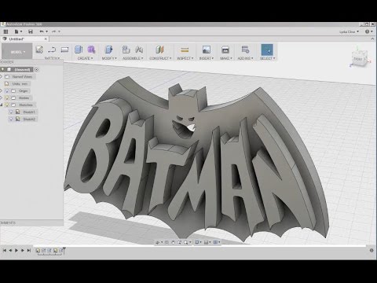Viewport: 377px width, 283px height.
Task: Open the CONSTRUCT dropdown menu
Action: (x=160, y=58)
